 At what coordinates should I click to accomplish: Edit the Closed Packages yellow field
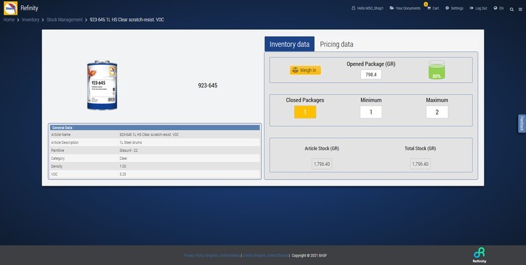pyautogui.click(x=305, y=112)
